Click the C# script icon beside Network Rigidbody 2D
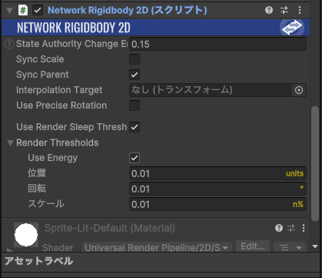This screenshot has width=322, height=278. coord(23,10)
